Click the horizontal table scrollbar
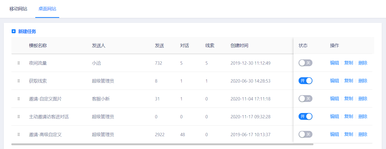386x149 pixels. coord(162,144)
